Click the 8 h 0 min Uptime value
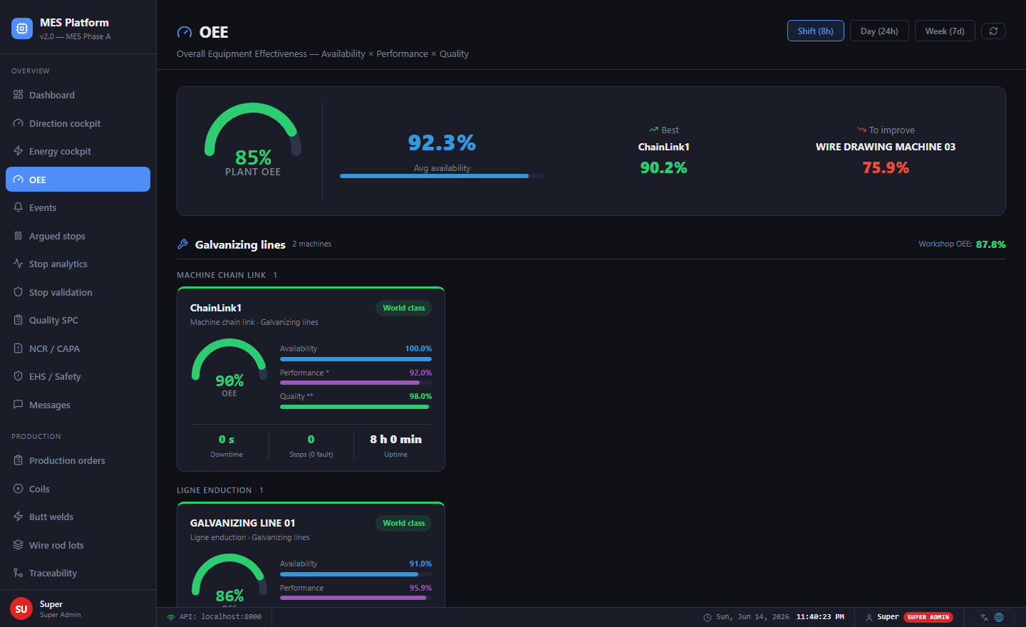Viewport: 1026px width, 627px height. click(395, 439)
